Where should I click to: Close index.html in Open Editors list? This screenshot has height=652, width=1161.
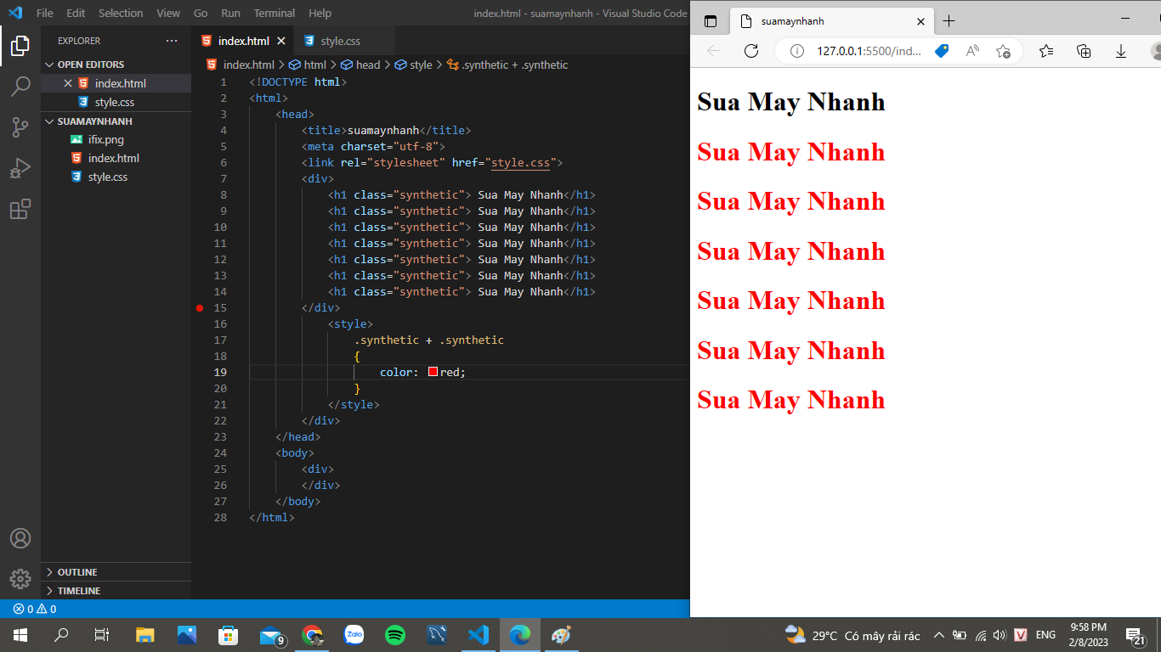pyautogui.click(x=68, y=83)
